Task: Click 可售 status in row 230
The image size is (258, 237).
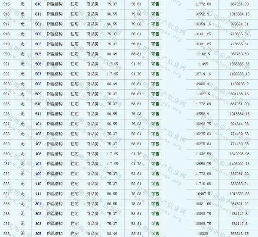Action: (x=155, y=153)
